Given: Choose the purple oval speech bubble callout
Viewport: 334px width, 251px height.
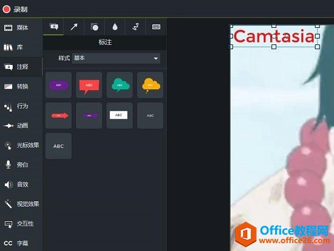Looking at the screenshot, I should click(58, 85).
